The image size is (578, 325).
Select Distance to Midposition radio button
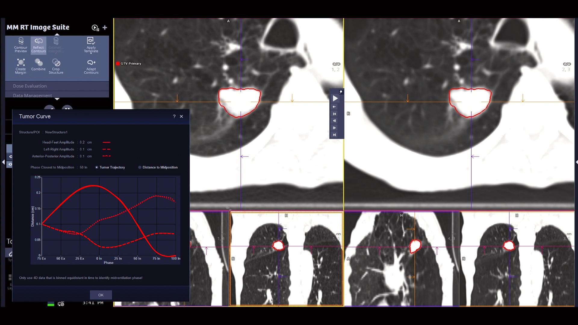140,167
